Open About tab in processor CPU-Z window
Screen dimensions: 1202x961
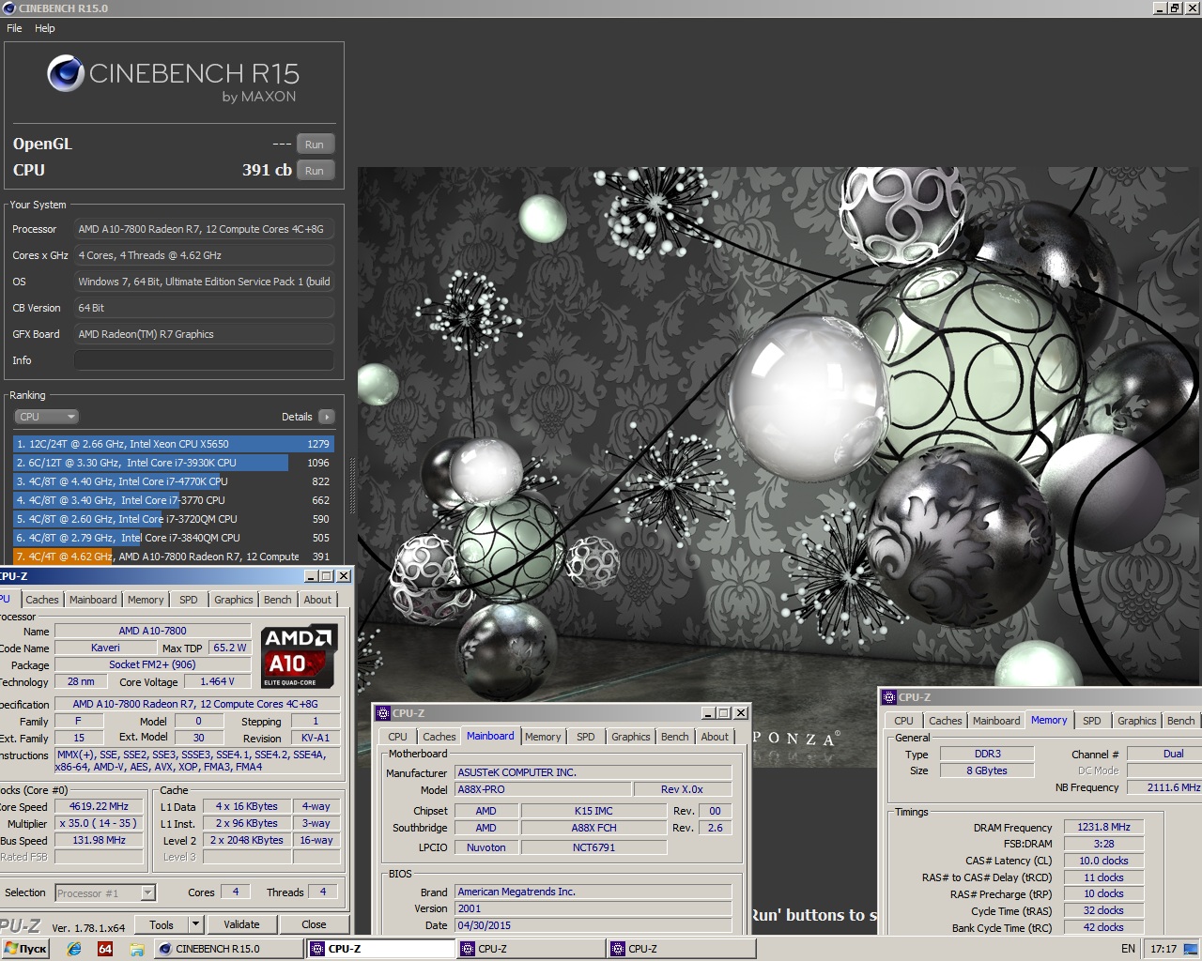tap(317, 600)
